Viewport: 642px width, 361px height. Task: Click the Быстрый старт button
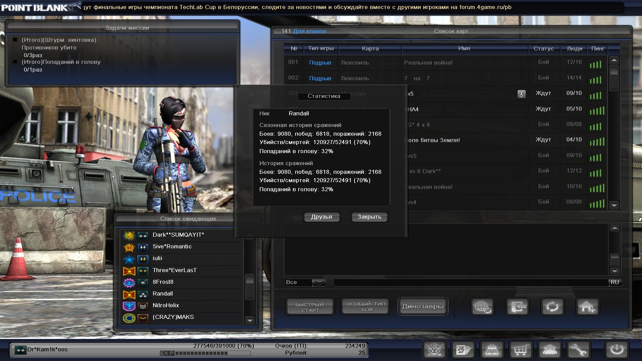click(x=310, y=307)
